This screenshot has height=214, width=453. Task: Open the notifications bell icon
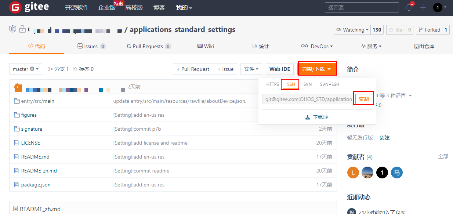point(409,7)
